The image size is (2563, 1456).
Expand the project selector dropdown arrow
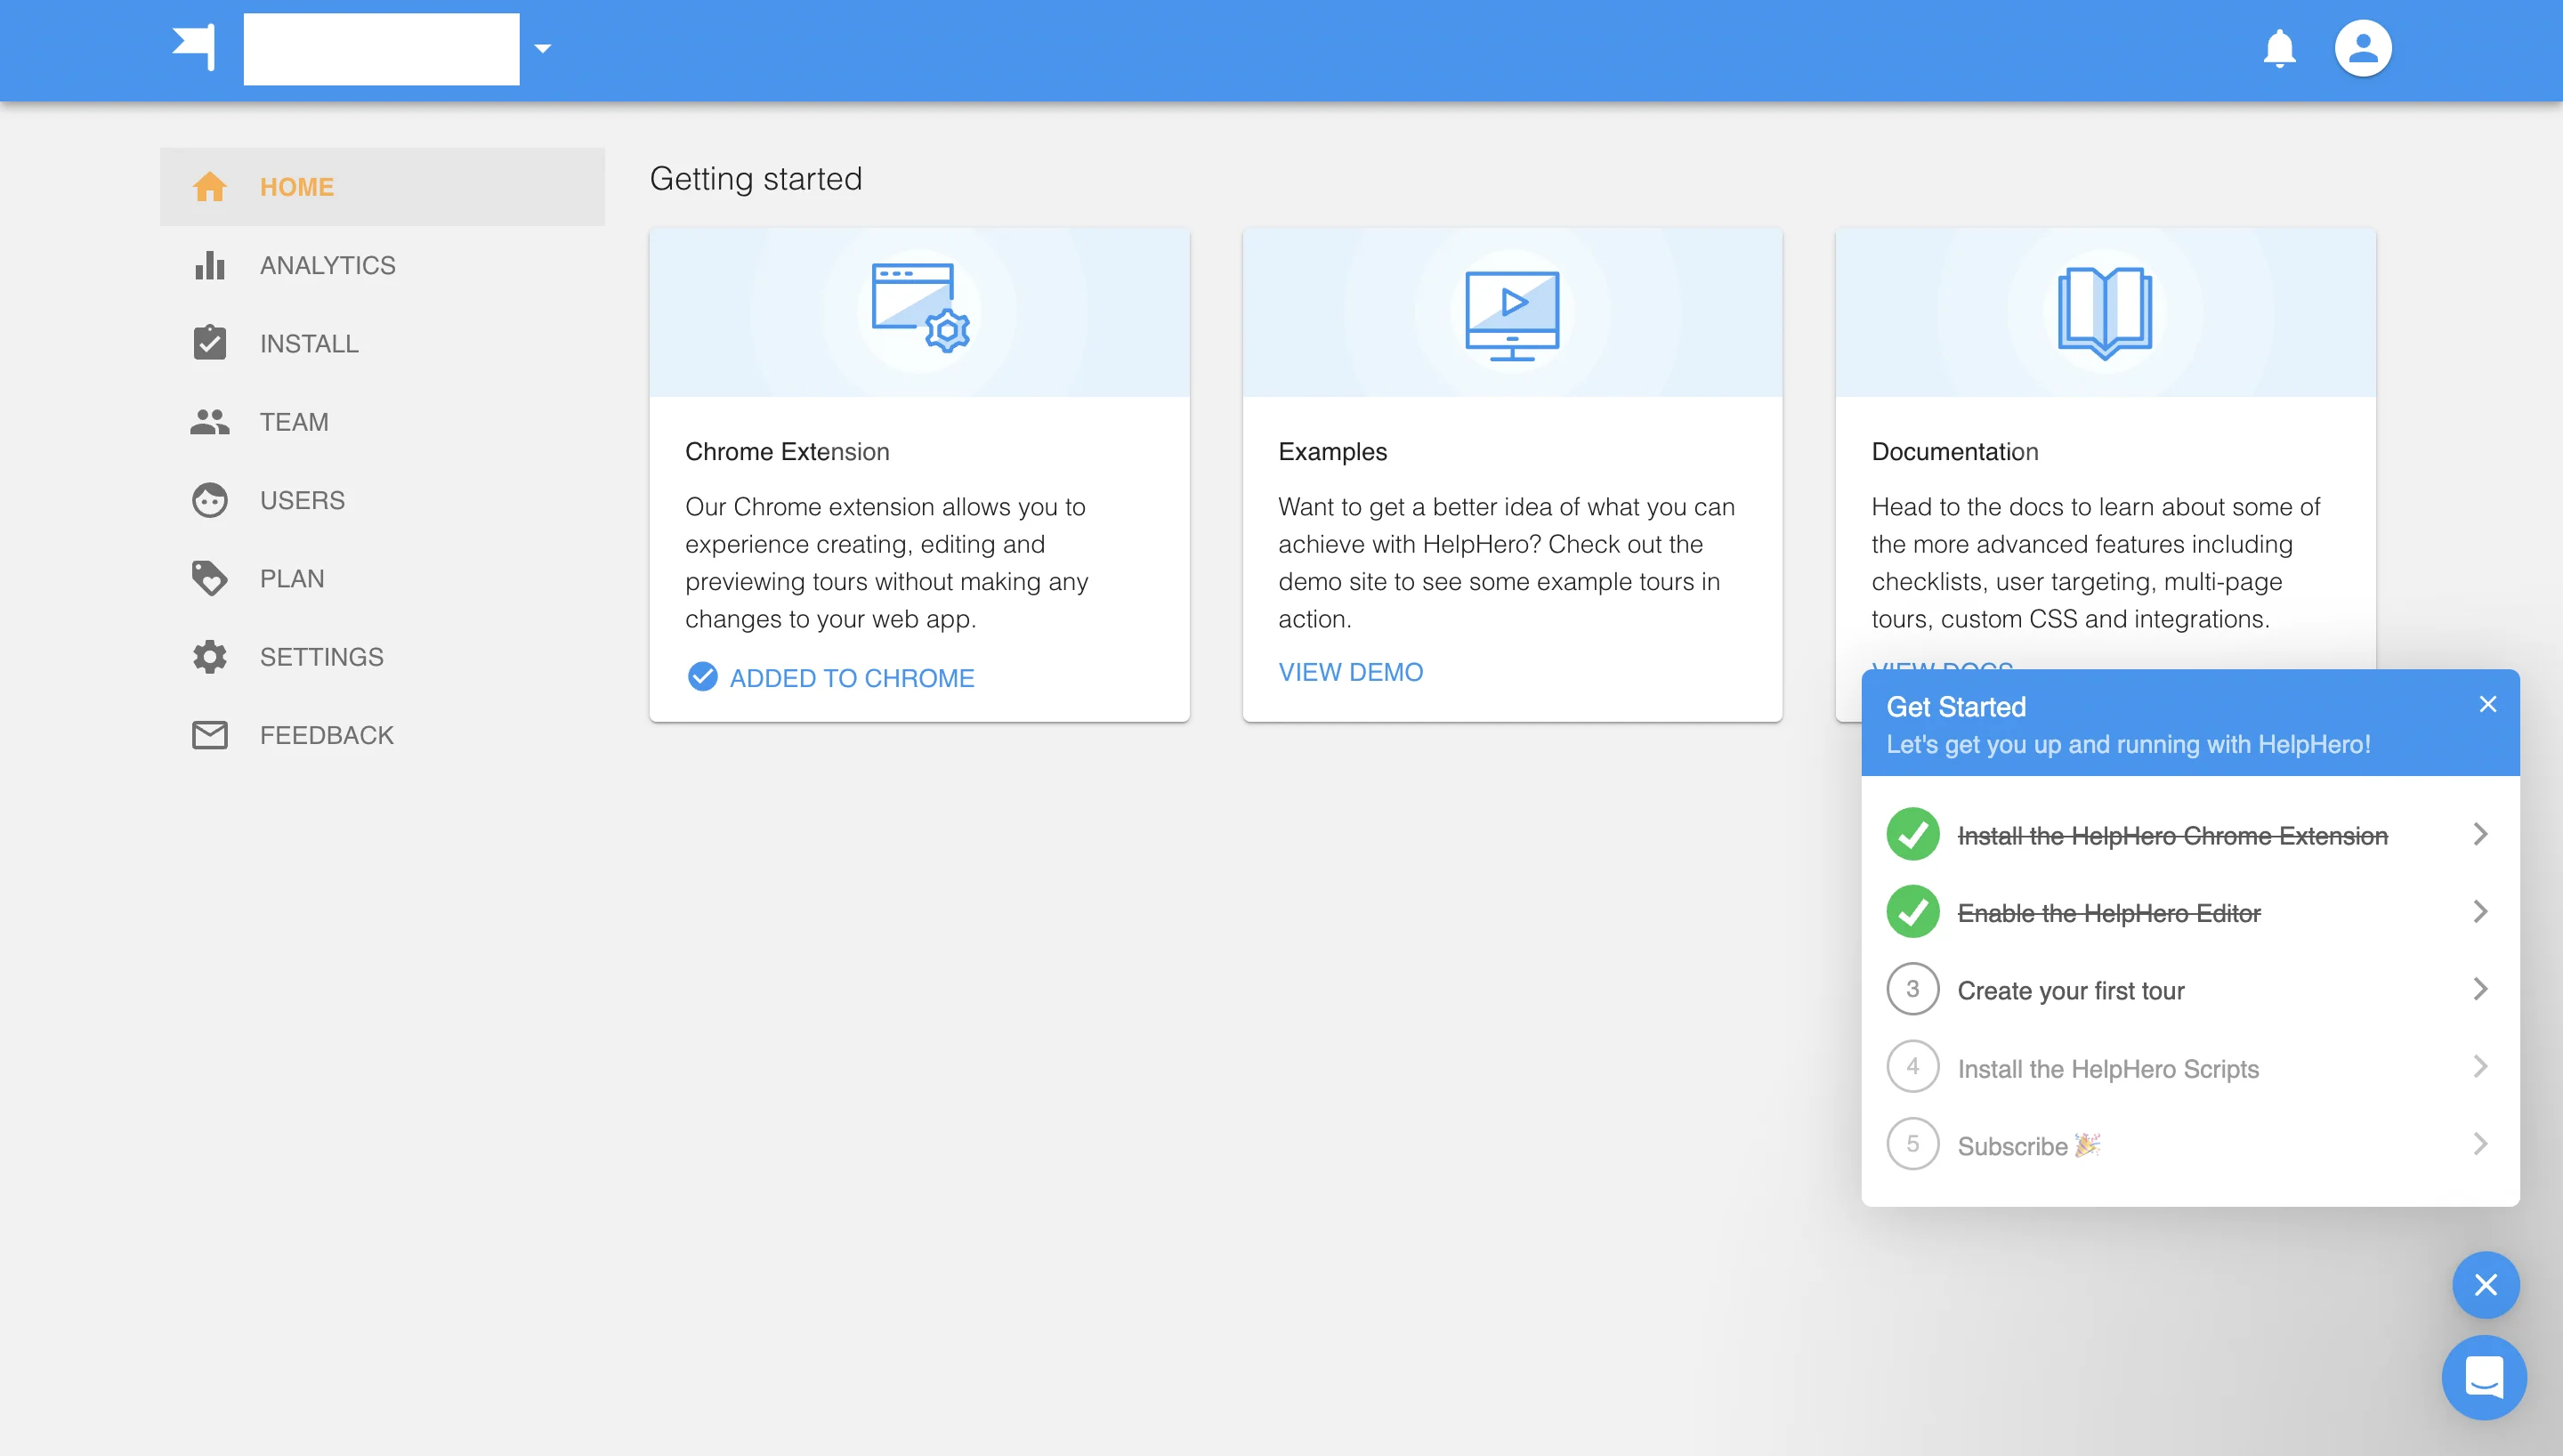point(543,48)
